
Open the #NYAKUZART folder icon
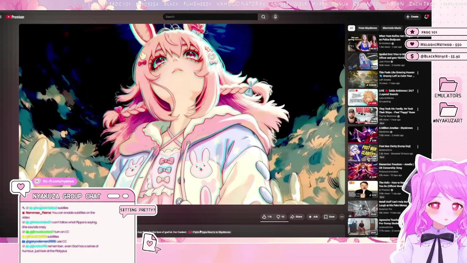click(x=448, y=110)
